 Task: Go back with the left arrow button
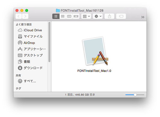[x=19, y=16]
